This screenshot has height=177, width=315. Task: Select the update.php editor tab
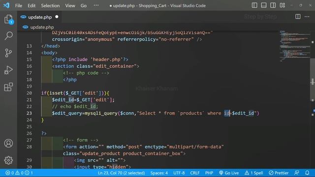[x=40, y=17]
